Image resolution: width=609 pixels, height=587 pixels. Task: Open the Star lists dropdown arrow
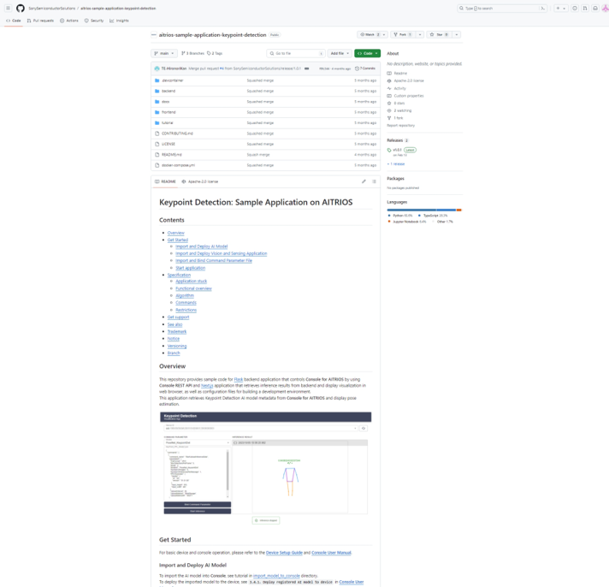tap(457, 34)
